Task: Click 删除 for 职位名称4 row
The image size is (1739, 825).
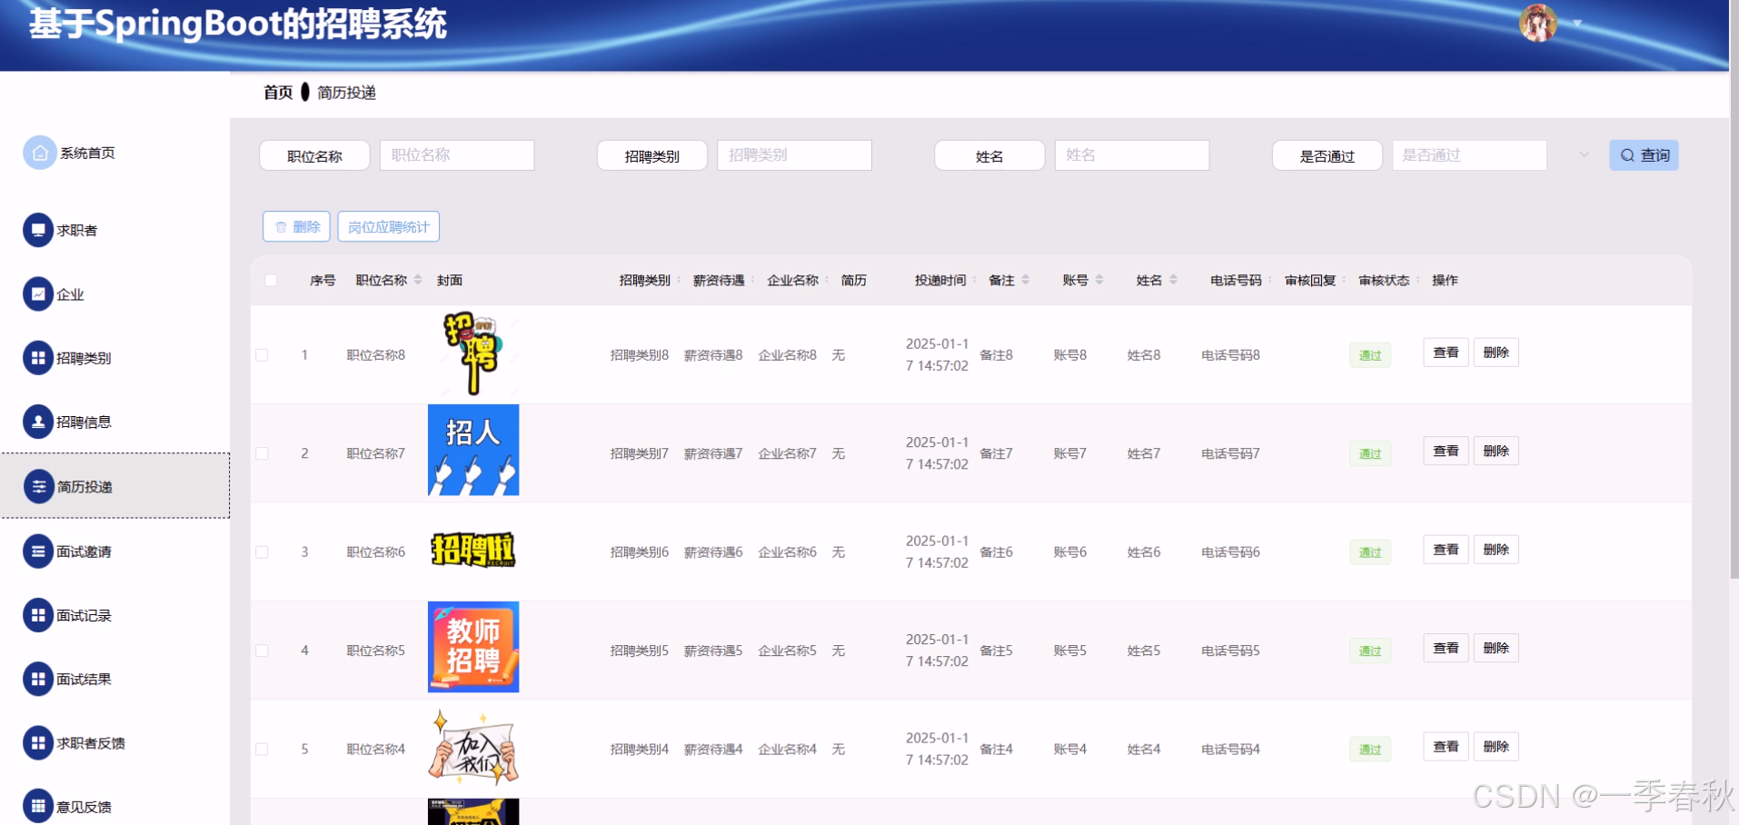Action: tap(1496, 747)
